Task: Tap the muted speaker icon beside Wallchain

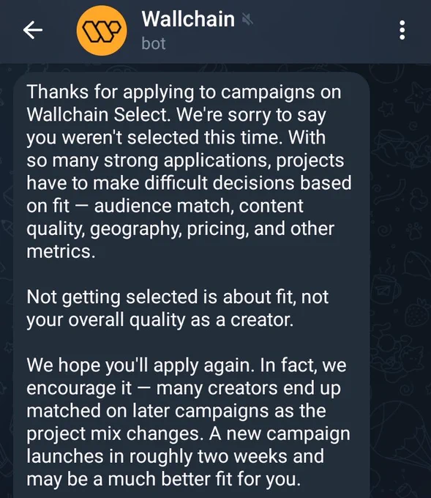Action: click(247, 20)
